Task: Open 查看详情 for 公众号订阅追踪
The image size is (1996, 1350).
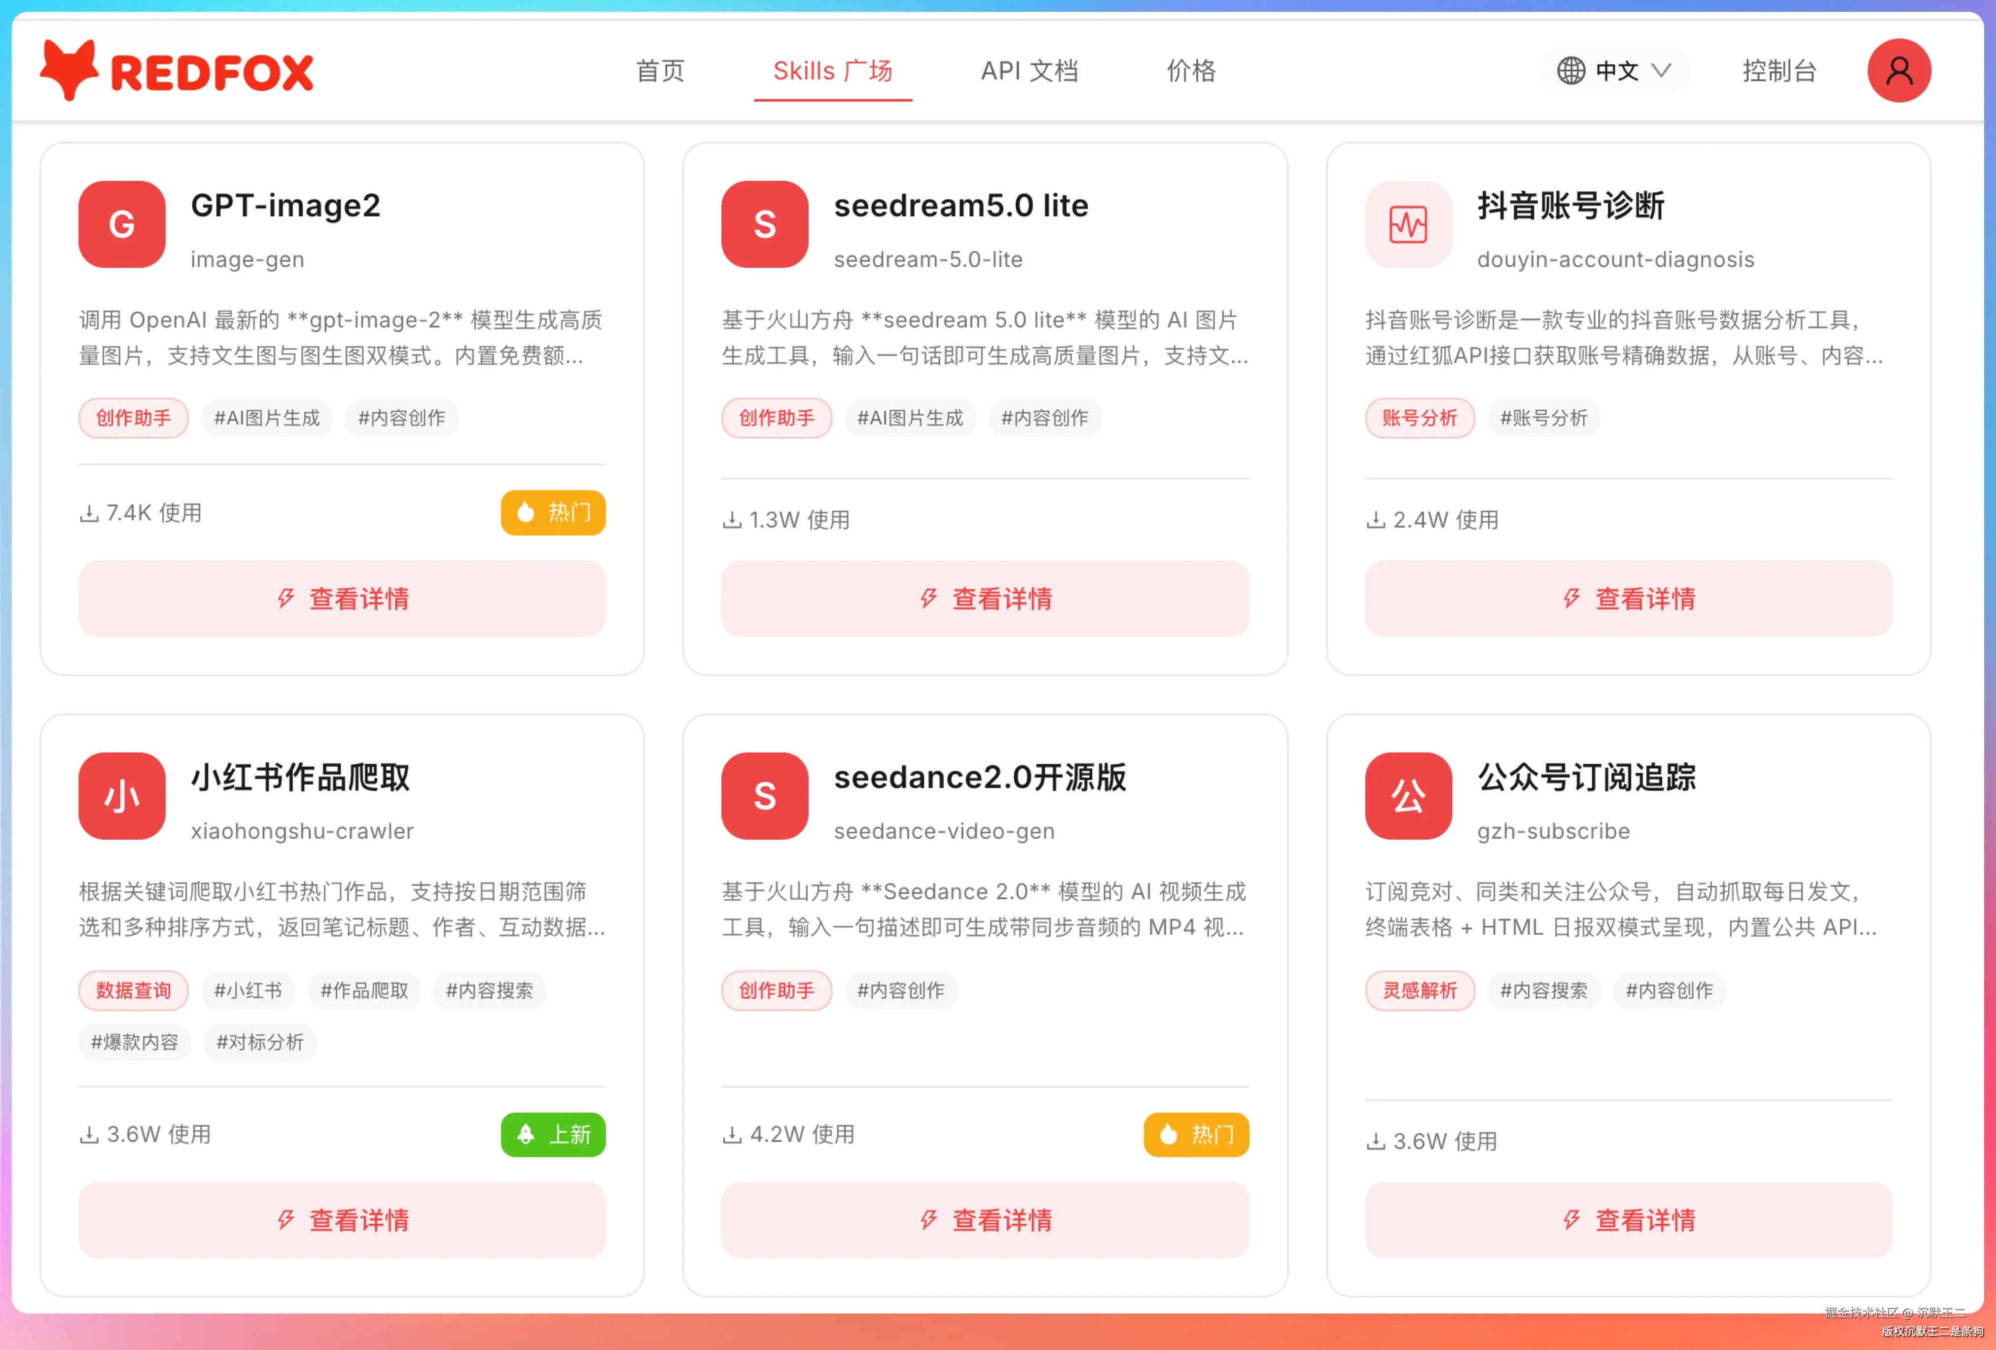Action: point(1628,1220)
